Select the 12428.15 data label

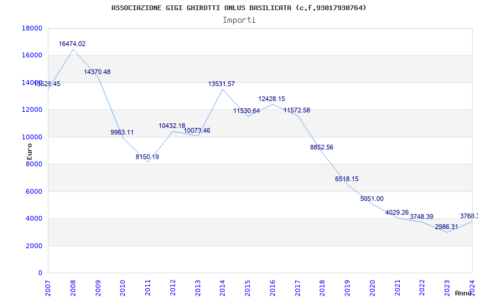(272, 99)
